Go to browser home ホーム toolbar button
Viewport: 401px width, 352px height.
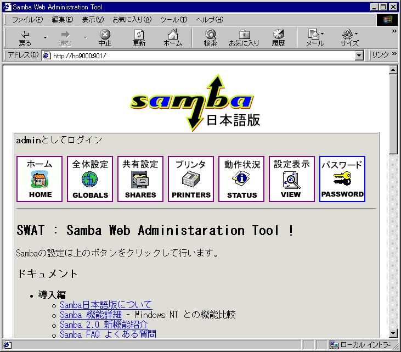173,38
